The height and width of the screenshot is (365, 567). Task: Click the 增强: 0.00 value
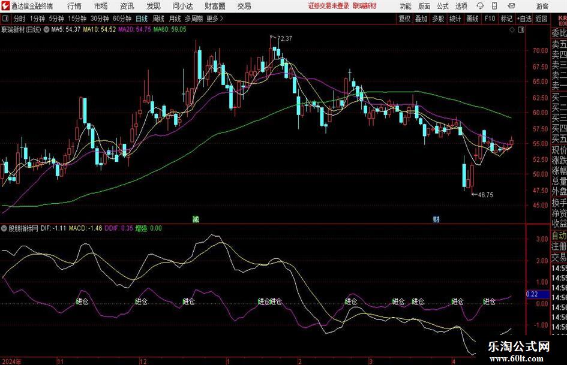[x=149, y=228]
